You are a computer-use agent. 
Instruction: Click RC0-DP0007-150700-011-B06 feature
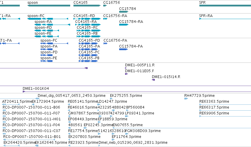[31, 107]
